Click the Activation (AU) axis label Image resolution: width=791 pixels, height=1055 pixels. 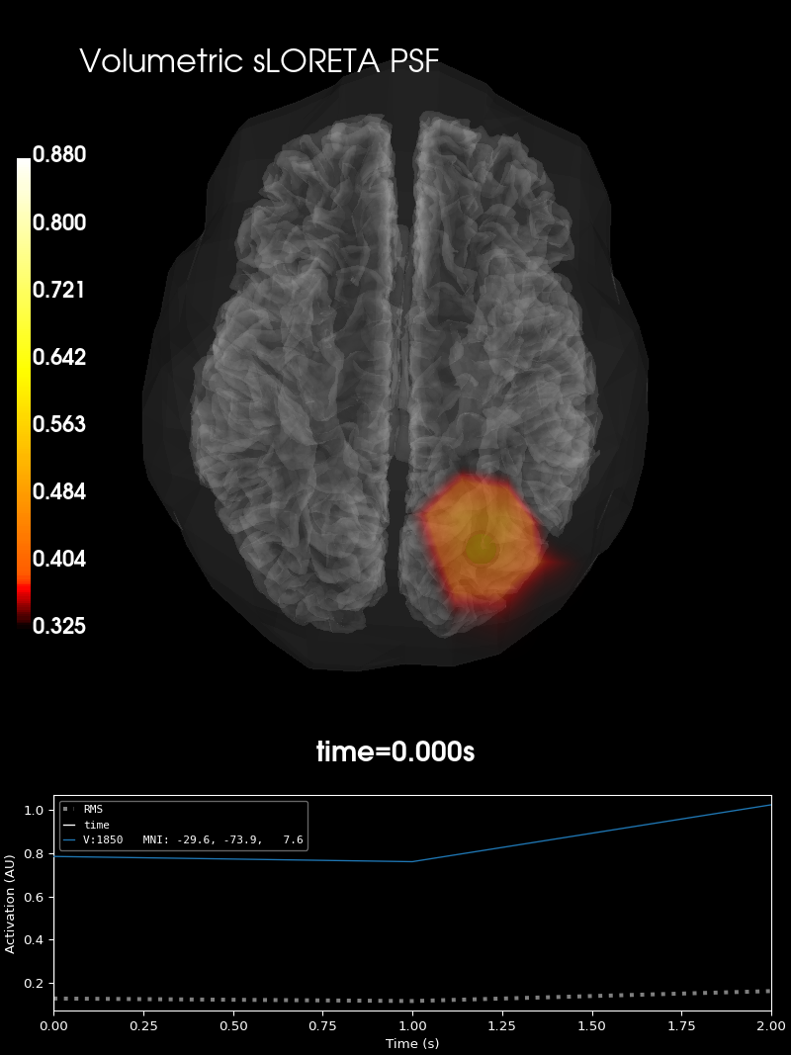tap(10, 904)
